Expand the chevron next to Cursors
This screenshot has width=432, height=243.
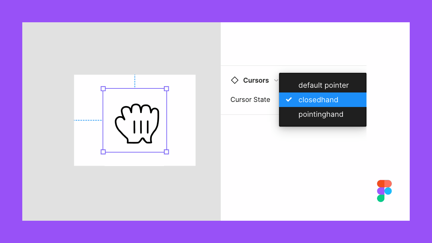click(276, 80)
